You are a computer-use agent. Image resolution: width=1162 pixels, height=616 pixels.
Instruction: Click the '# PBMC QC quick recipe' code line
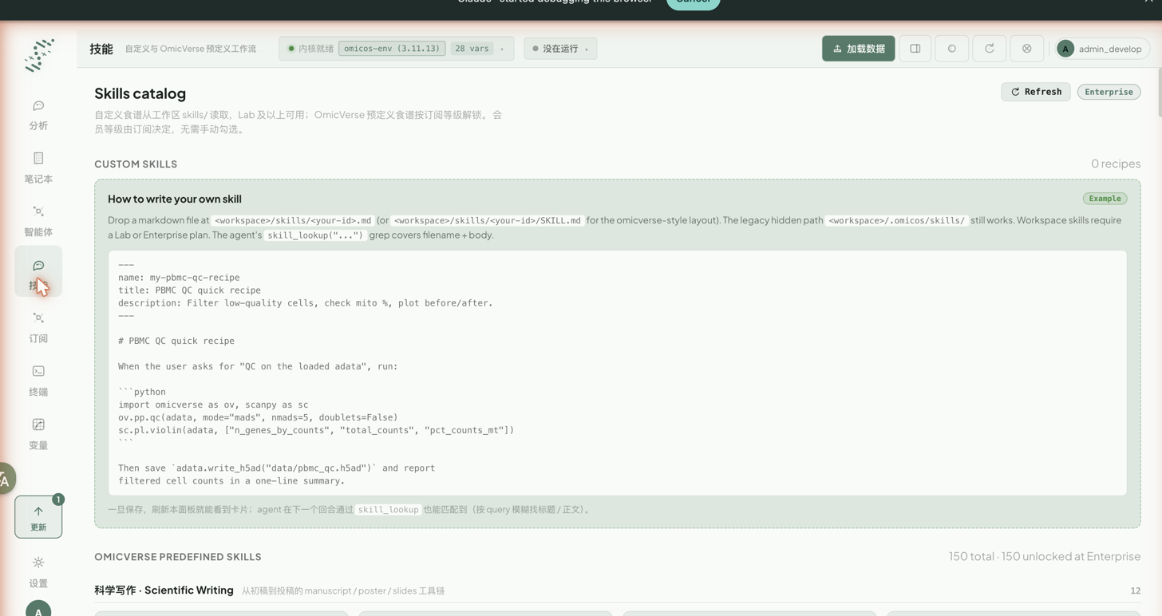click(176, 341)
